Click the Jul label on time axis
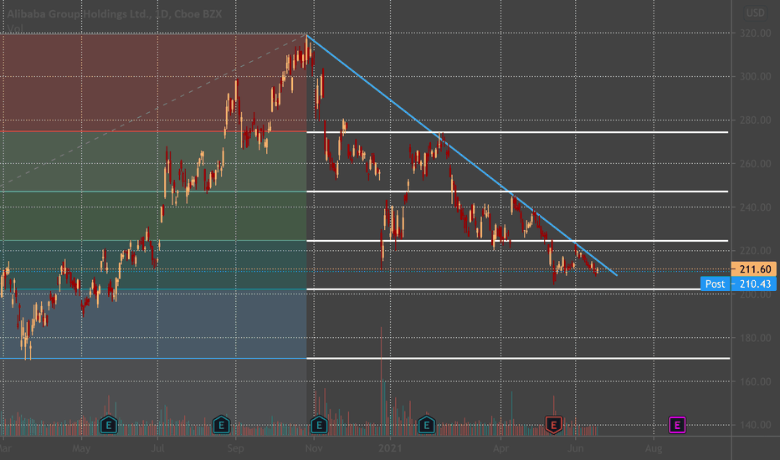 point(157,448)
